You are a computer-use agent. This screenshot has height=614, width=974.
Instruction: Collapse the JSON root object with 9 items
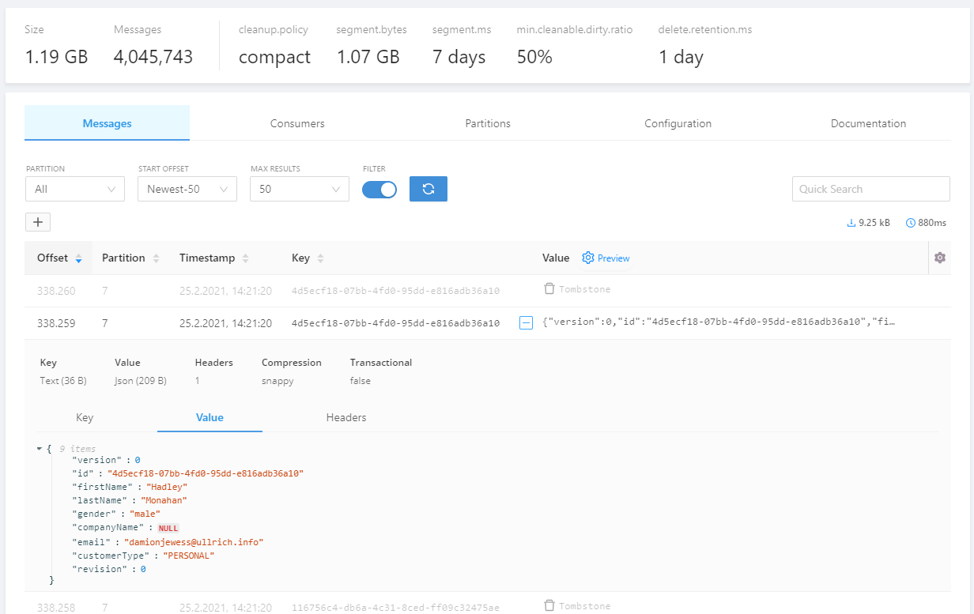click(40, 447)
